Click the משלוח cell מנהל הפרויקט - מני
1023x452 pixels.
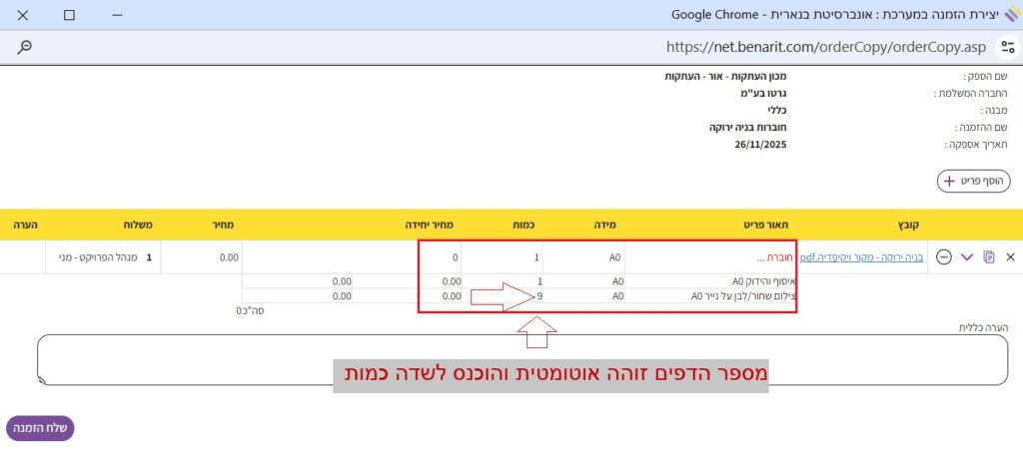[100, 257]
